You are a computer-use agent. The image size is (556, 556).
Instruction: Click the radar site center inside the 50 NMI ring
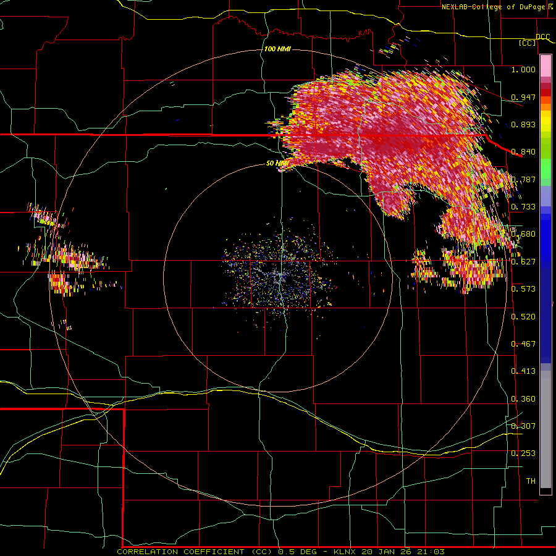[x=279, y=277]
